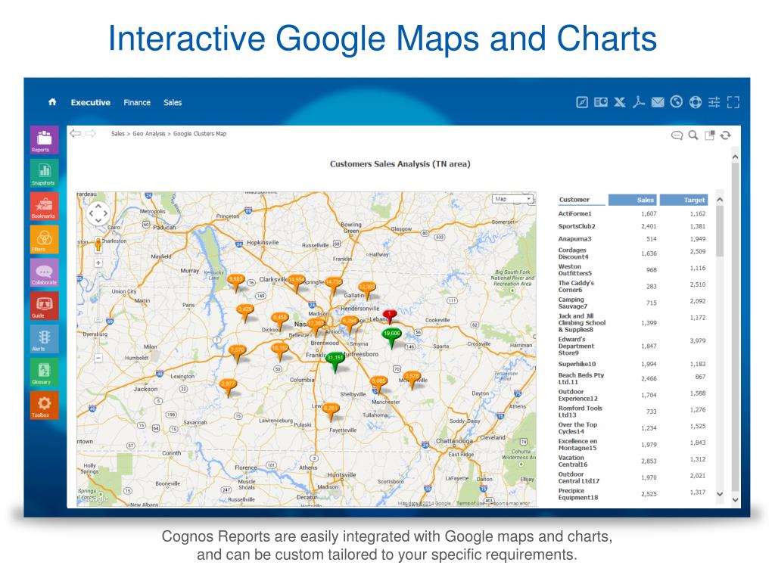Switch to the Sales tab
Viewport: 775px width, 581px height.
pos(173,102)
